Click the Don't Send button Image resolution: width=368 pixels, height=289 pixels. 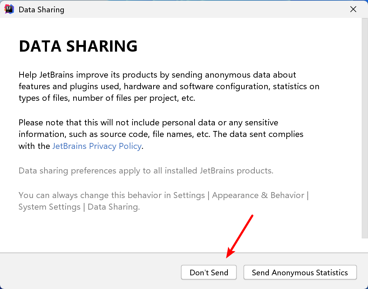coord(209,272)
